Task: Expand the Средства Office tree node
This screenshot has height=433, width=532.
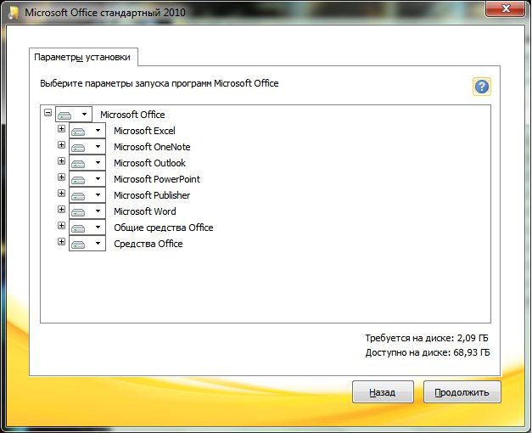Action: (x=61, y=242)
